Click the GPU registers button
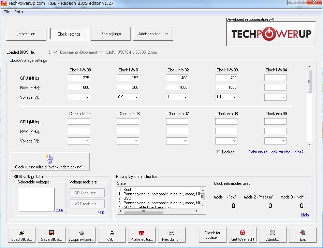This screenshot has height=248, width=323. click(x=87, y=193)
